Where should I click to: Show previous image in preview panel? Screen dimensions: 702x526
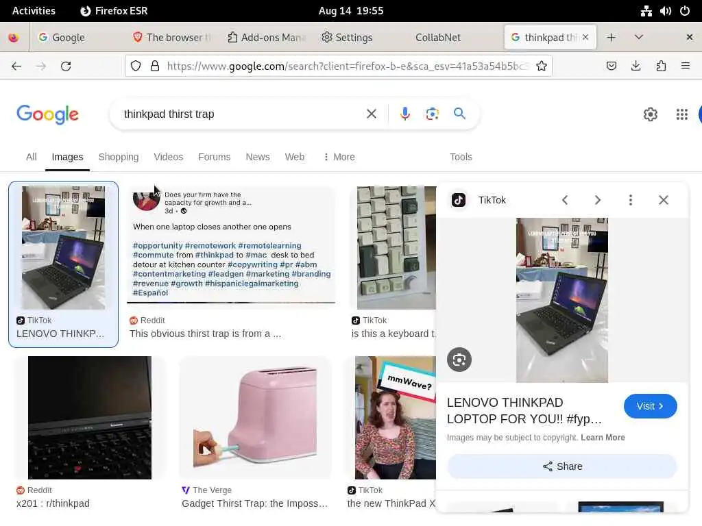(x=565, y=200)
